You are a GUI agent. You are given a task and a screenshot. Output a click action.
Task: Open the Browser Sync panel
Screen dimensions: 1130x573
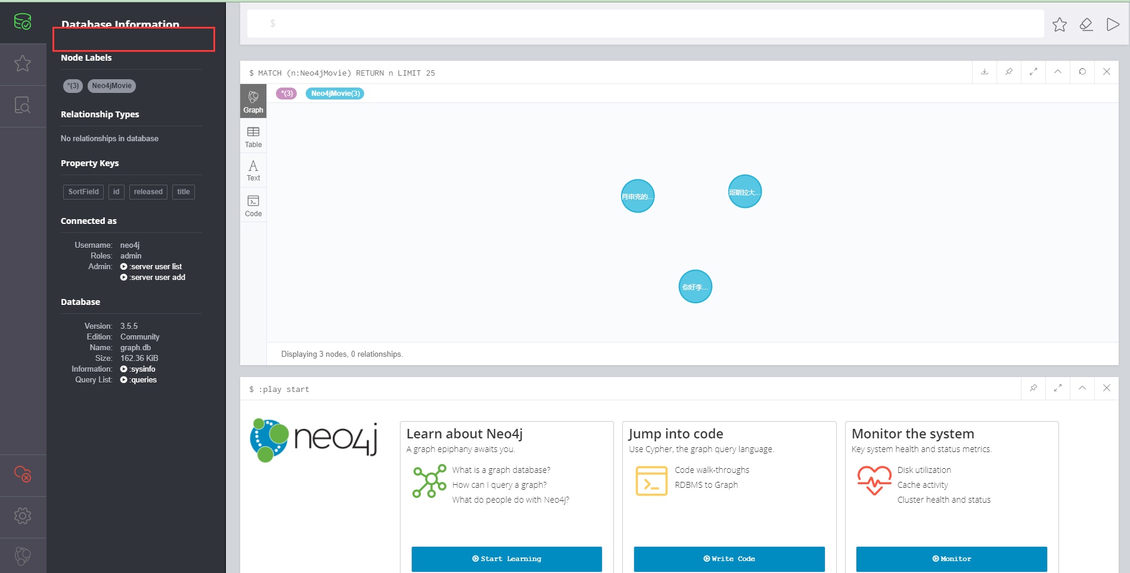(23, 475)
